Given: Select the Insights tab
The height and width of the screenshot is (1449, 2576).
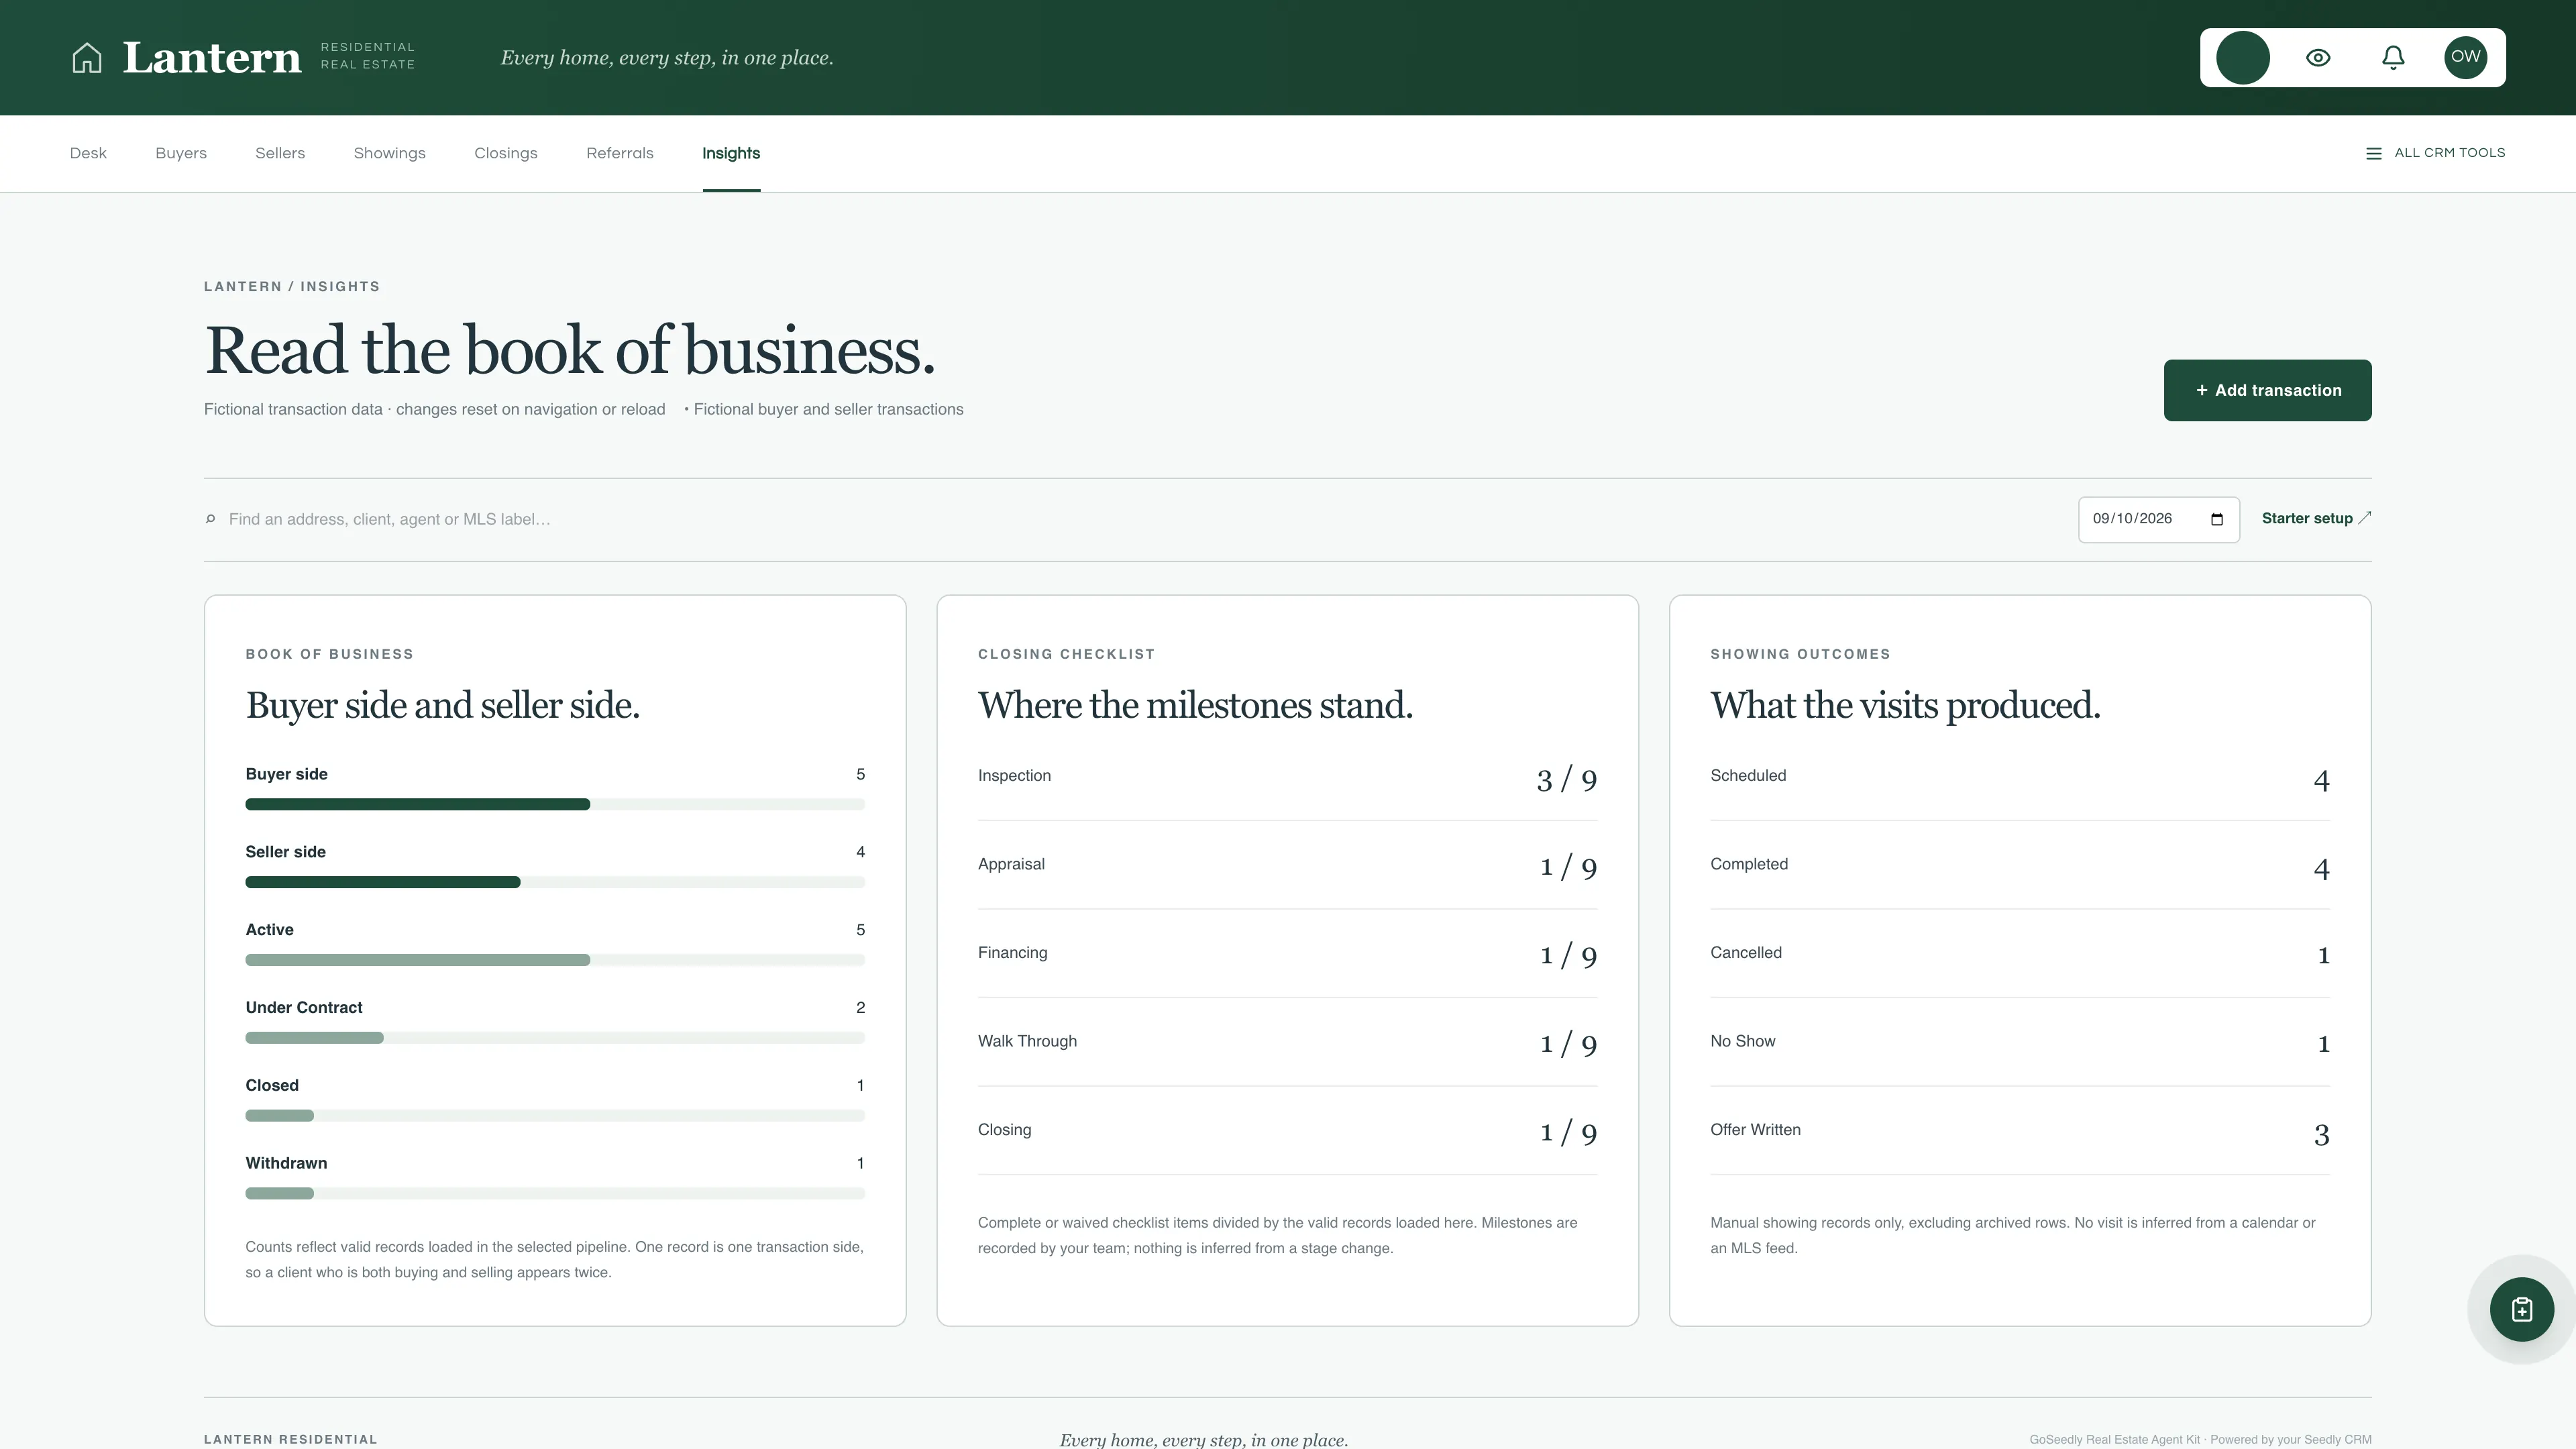Looking at the screenshot, I should (x=731, y=153).
